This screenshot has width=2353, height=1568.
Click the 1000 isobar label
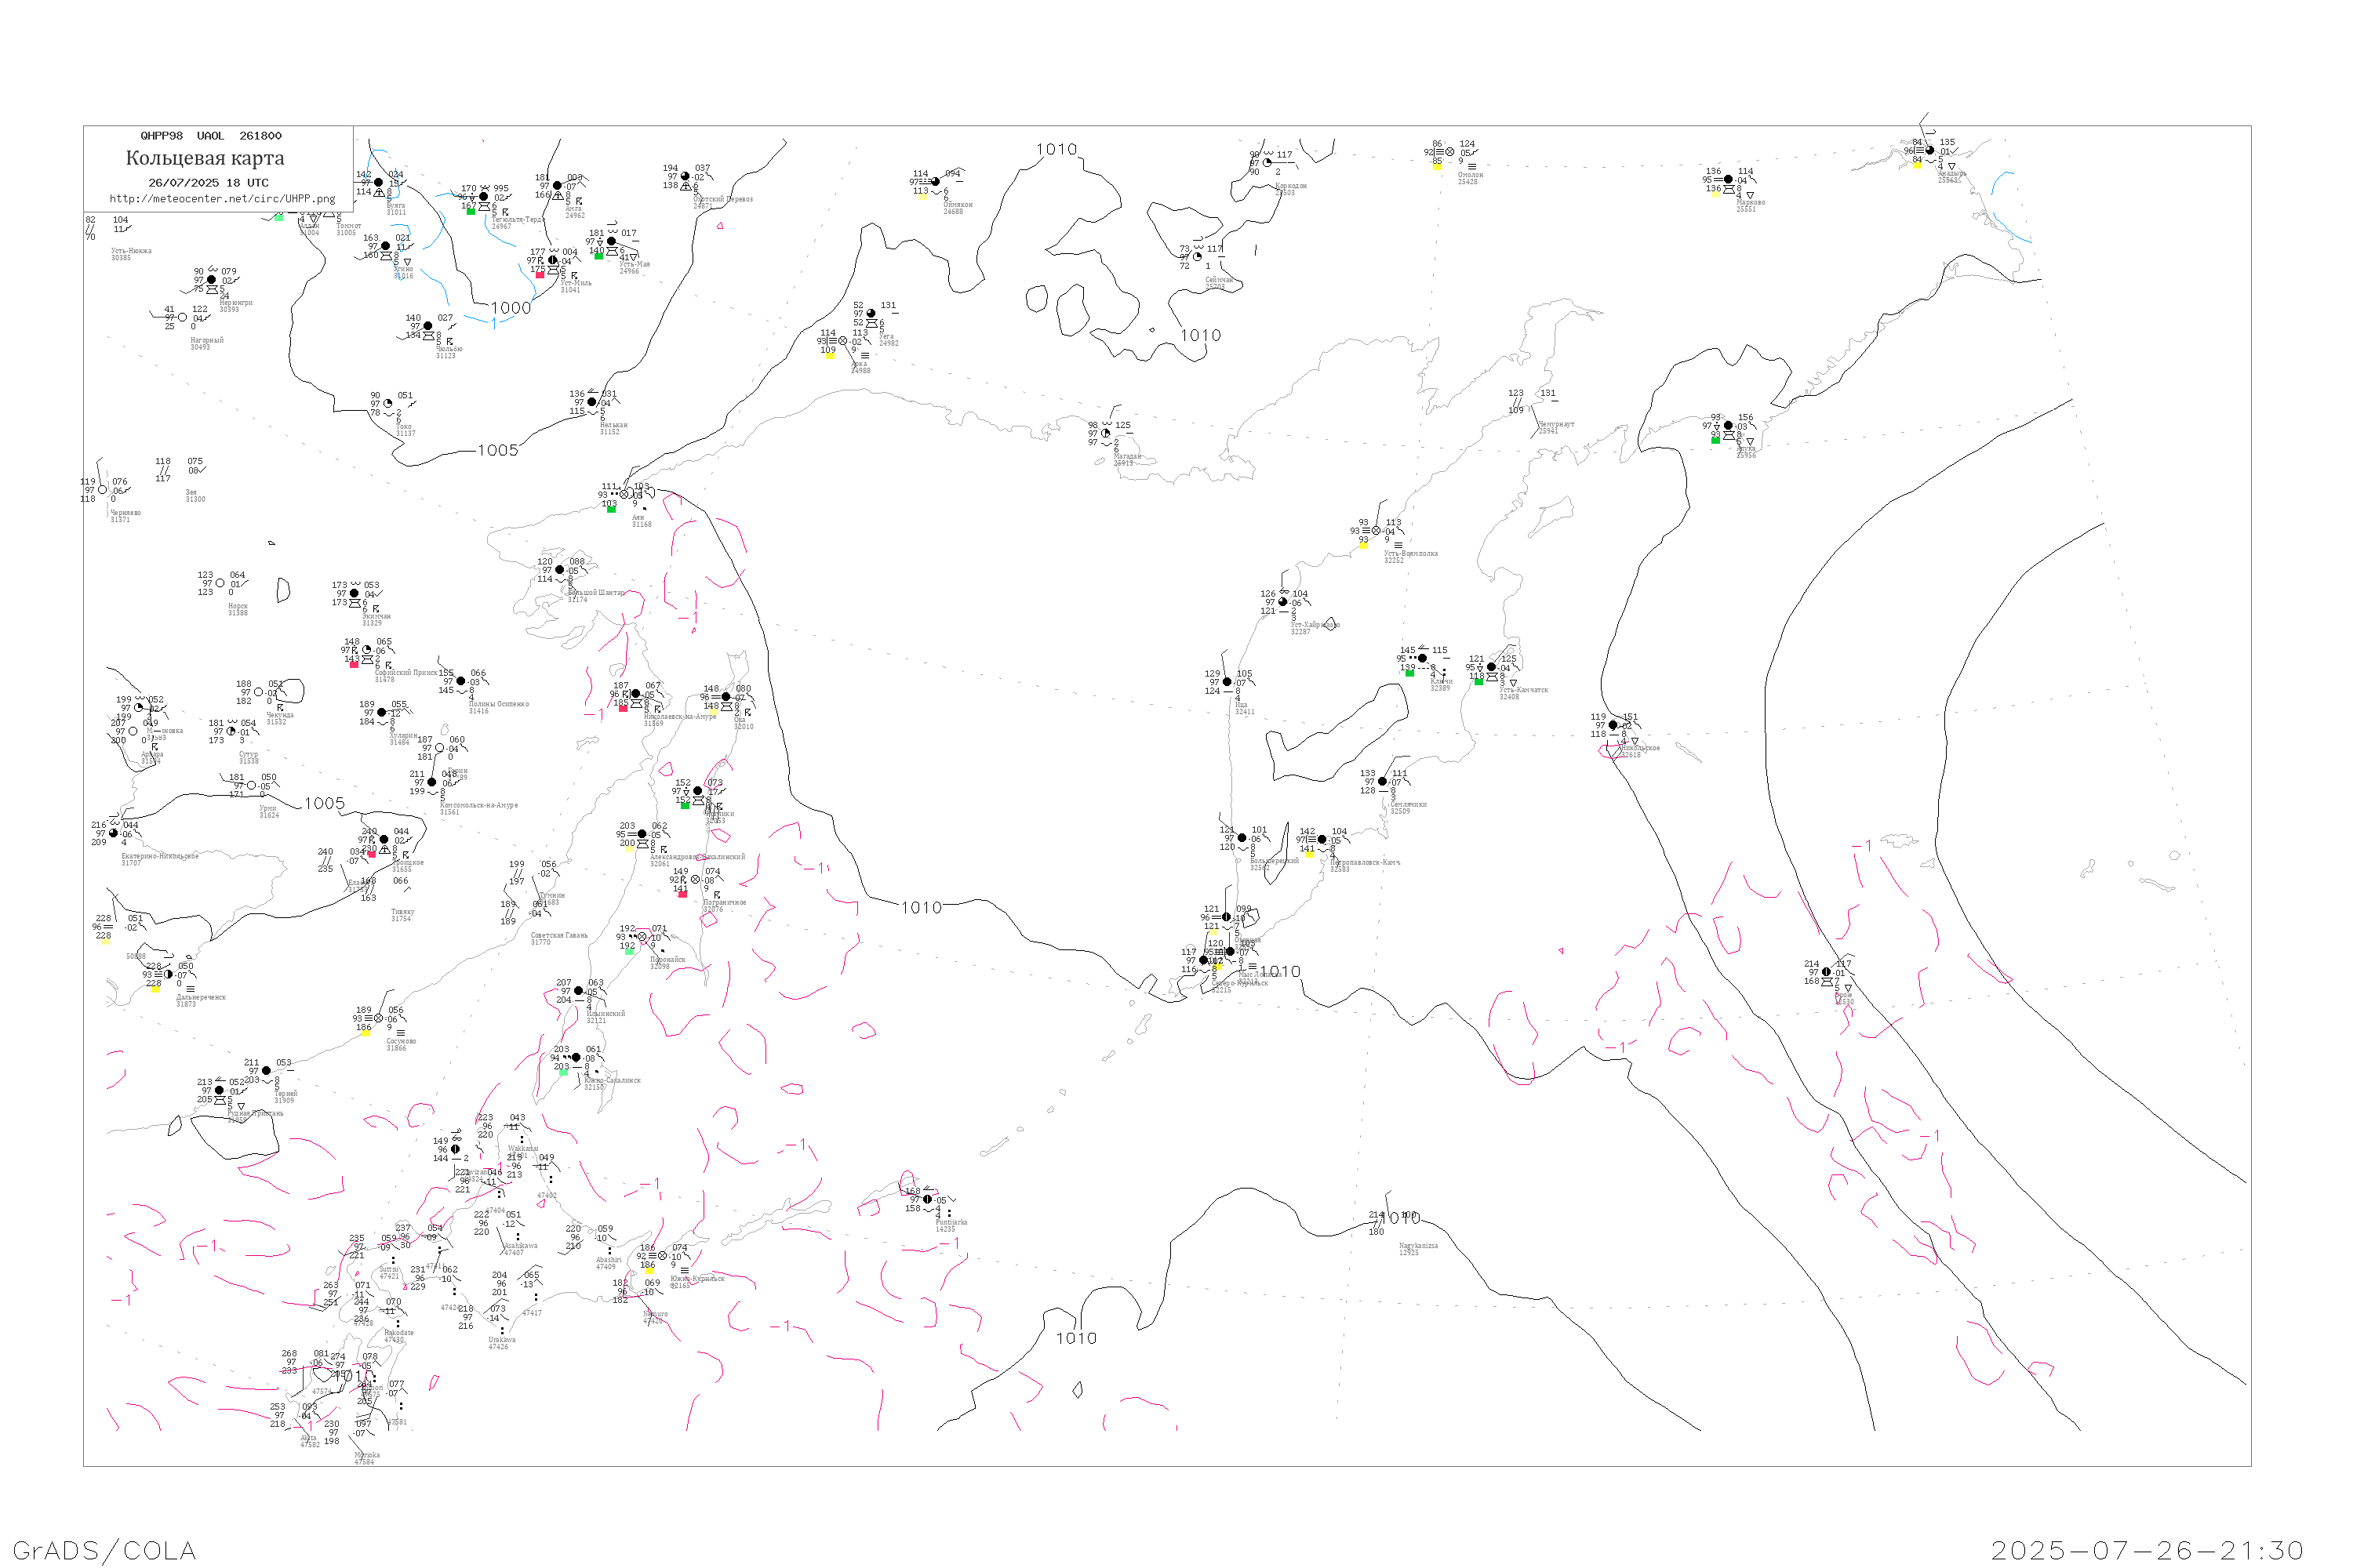511,308
